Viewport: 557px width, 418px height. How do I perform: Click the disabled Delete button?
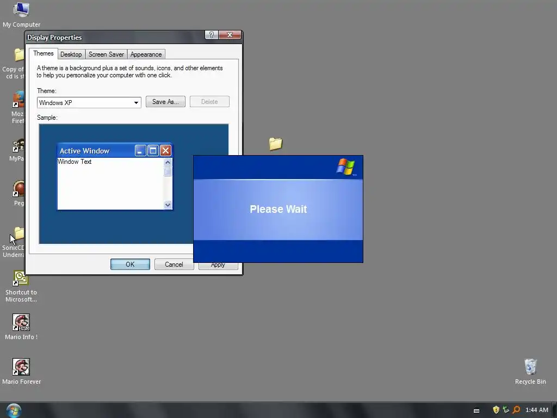tap(209, 102)
